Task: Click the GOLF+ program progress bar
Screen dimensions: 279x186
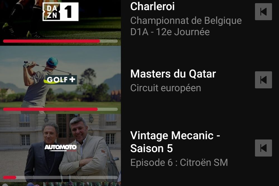Action: click(x=61, y=109)
